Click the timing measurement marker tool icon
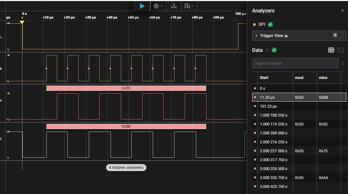The width and height of the screenshot is (348, 194). click(x=174, y=6)
